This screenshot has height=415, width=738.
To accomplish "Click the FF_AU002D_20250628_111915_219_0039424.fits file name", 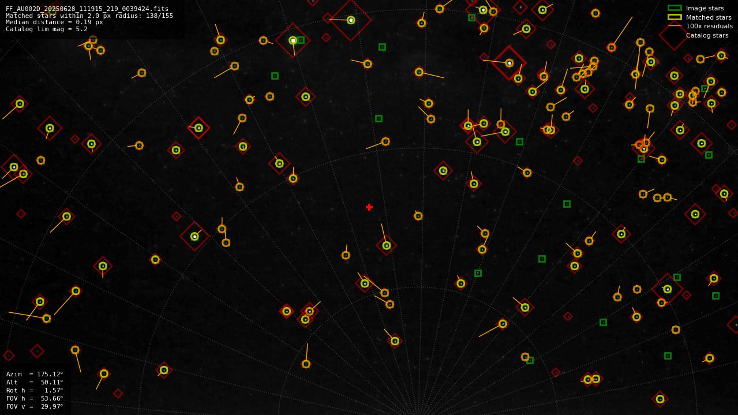I will 87,9.
